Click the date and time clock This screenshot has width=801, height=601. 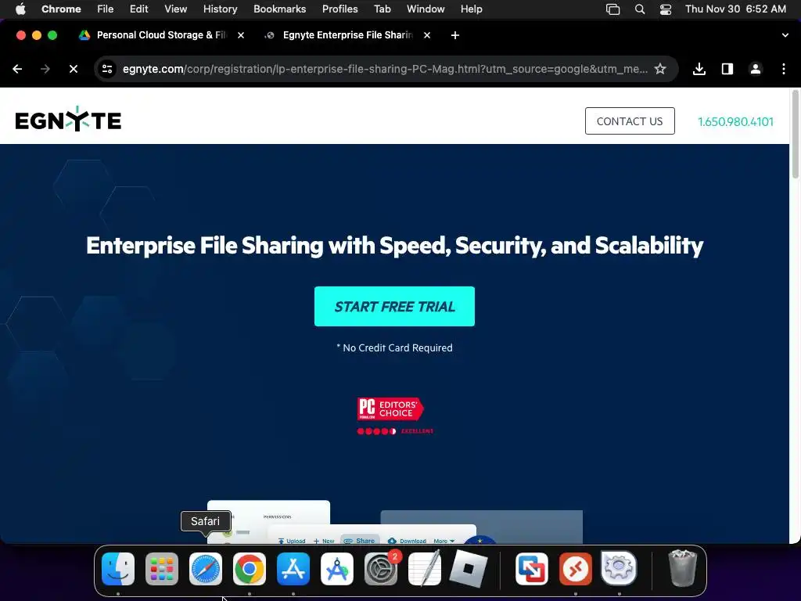pos(735,9)
